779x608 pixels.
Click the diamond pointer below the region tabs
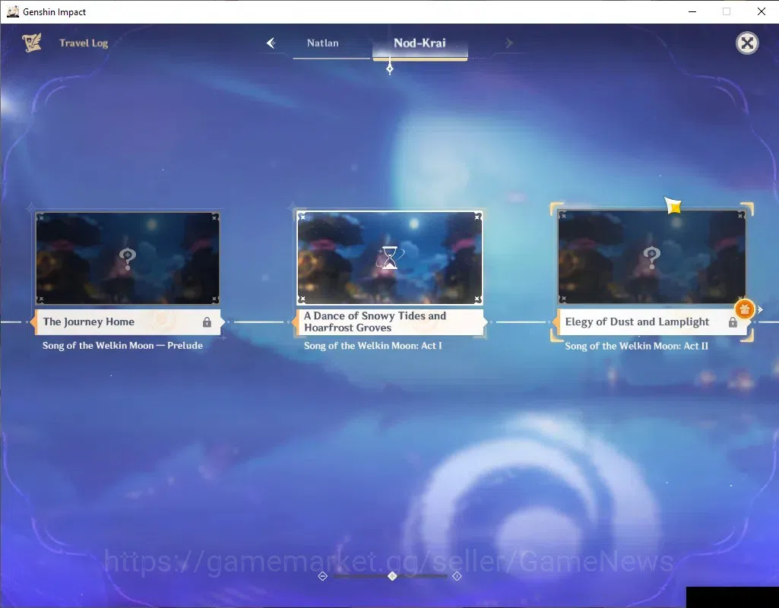pos(390,68)
